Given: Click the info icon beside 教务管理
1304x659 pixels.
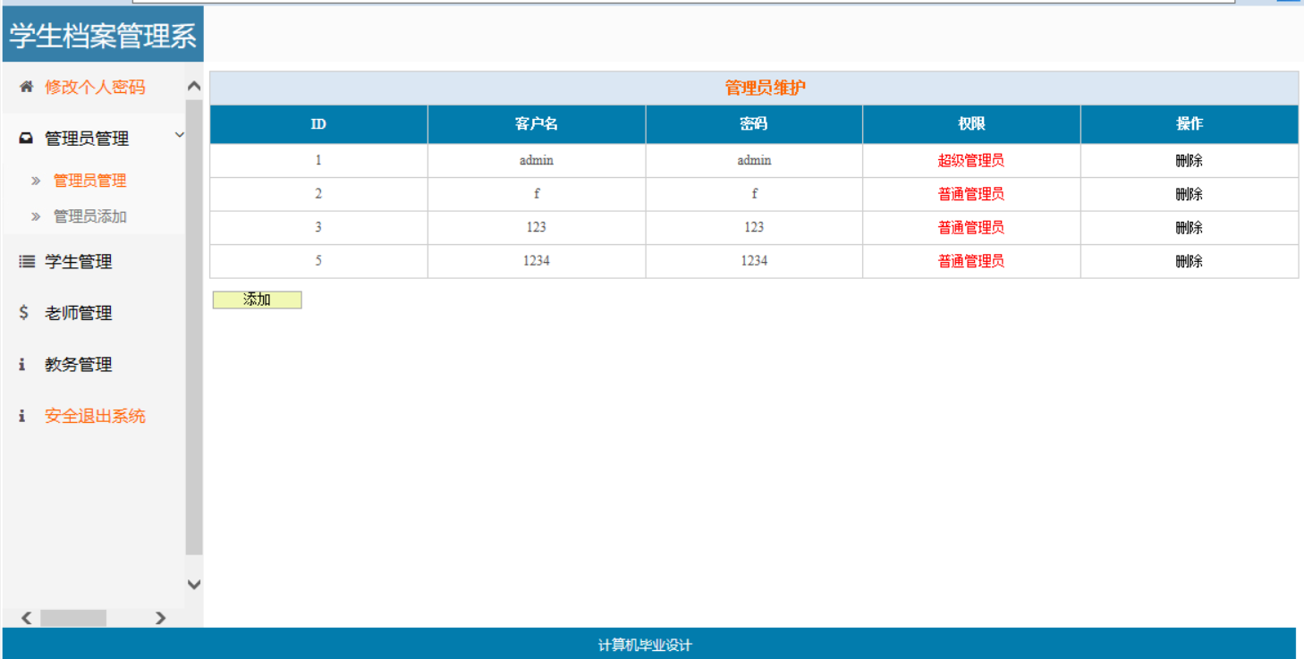Looking at the screenshot, I should click(x=22, y=365).
